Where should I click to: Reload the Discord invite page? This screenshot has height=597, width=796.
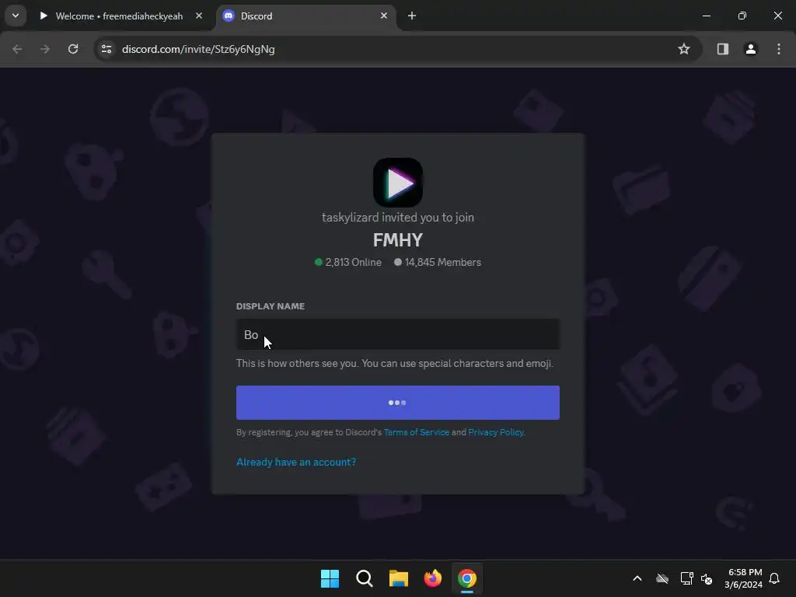(x=73, y=49)
